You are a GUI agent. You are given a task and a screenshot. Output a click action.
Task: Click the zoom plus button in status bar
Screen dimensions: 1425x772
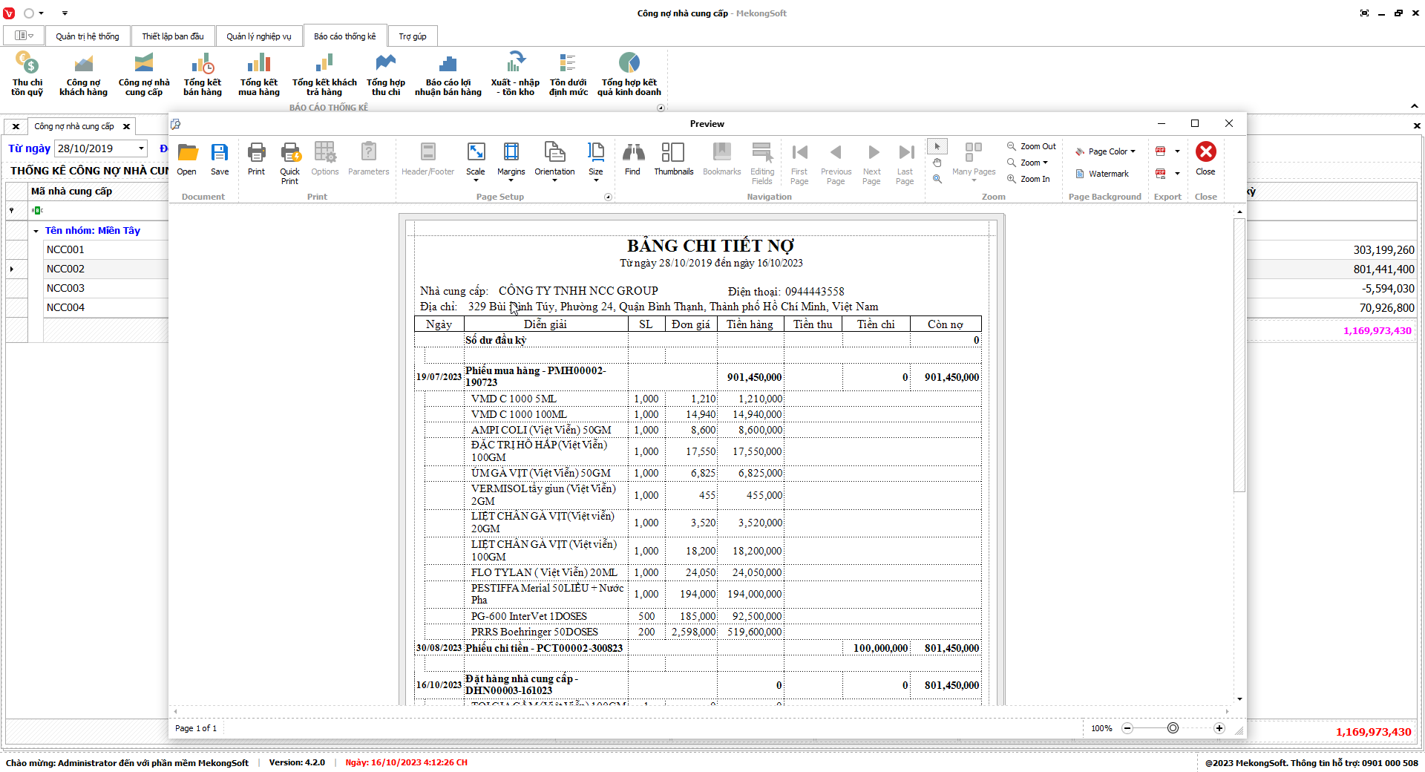click(x=1219, y=728)
